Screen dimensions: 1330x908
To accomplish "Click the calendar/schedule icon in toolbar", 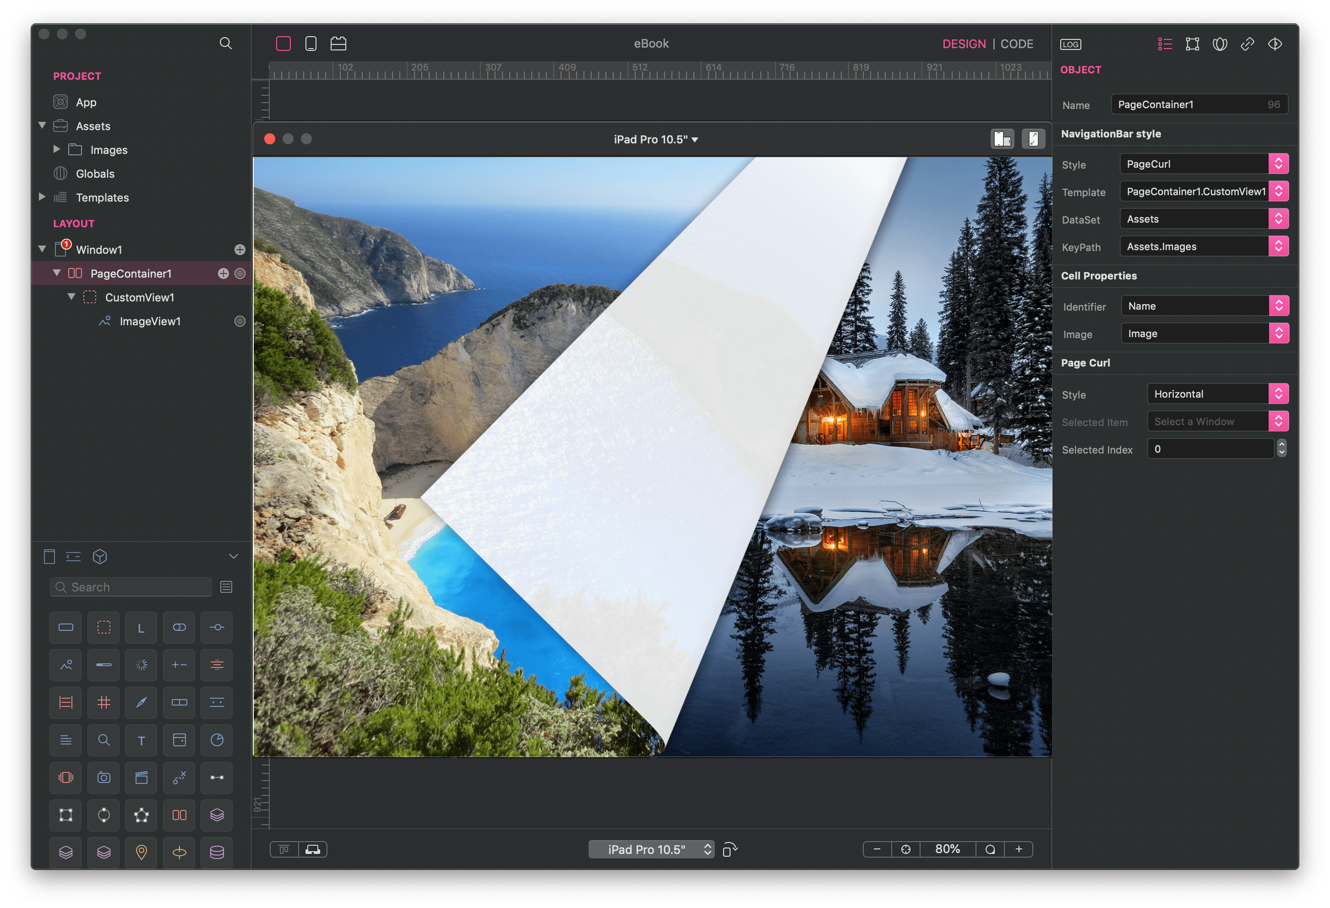I will click(338, 43).
